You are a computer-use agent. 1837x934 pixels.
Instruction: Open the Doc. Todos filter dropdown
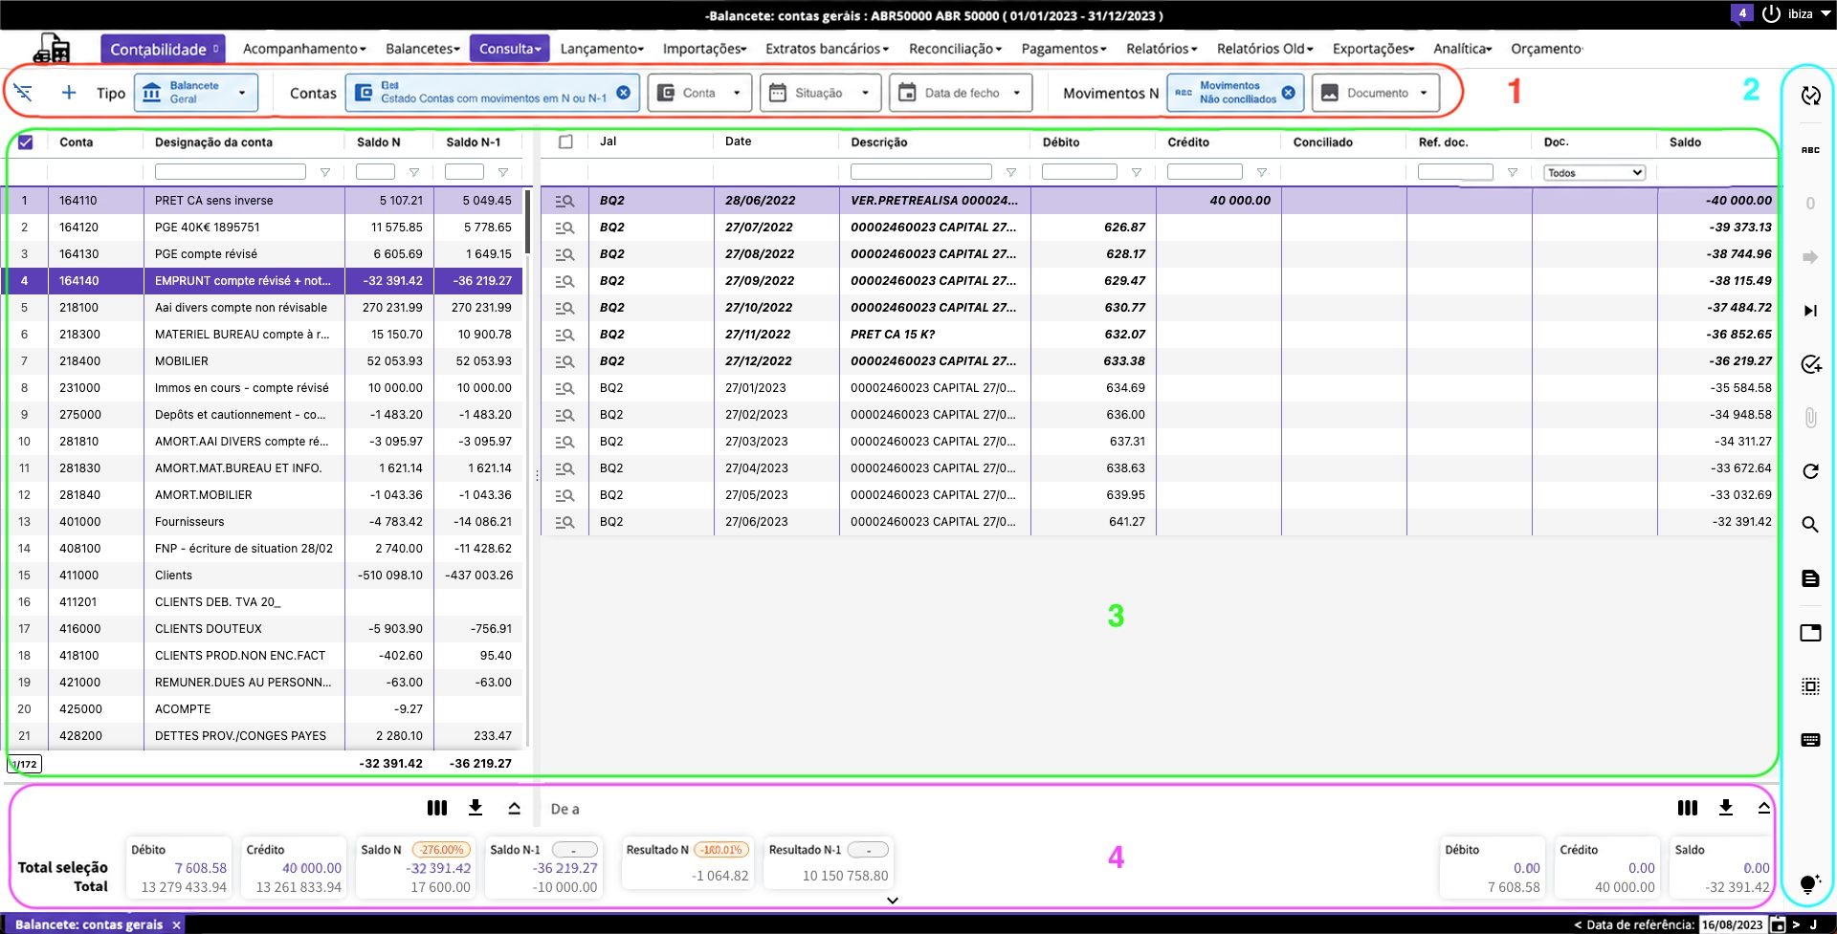coord(1594,173)
